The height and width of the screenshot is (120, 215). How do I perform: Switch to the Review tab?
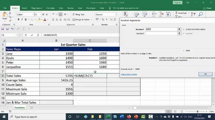click(71, 8)
